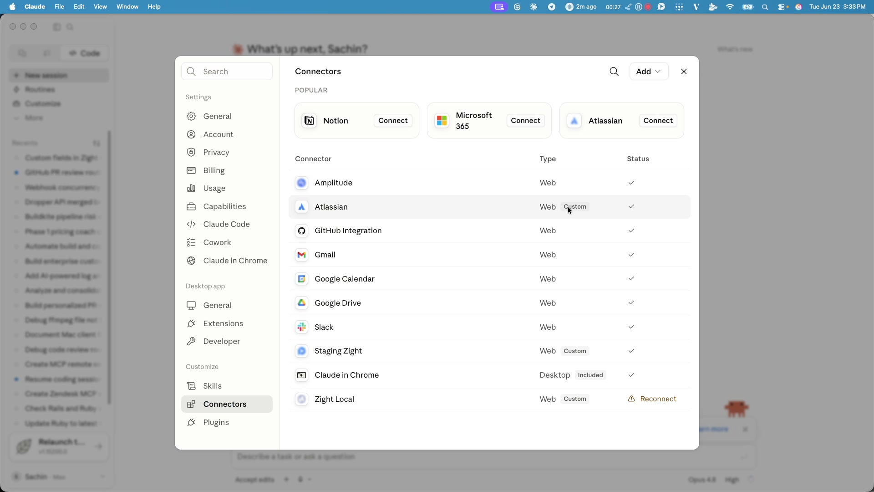Screen dimensions: 874x492
Task: Click the Claude Code code-bracket icon
Action: pos(191,224)
